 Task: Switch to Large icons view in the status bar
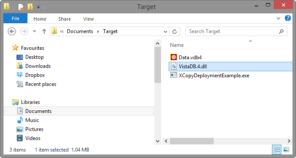click(x=286, y=150)
